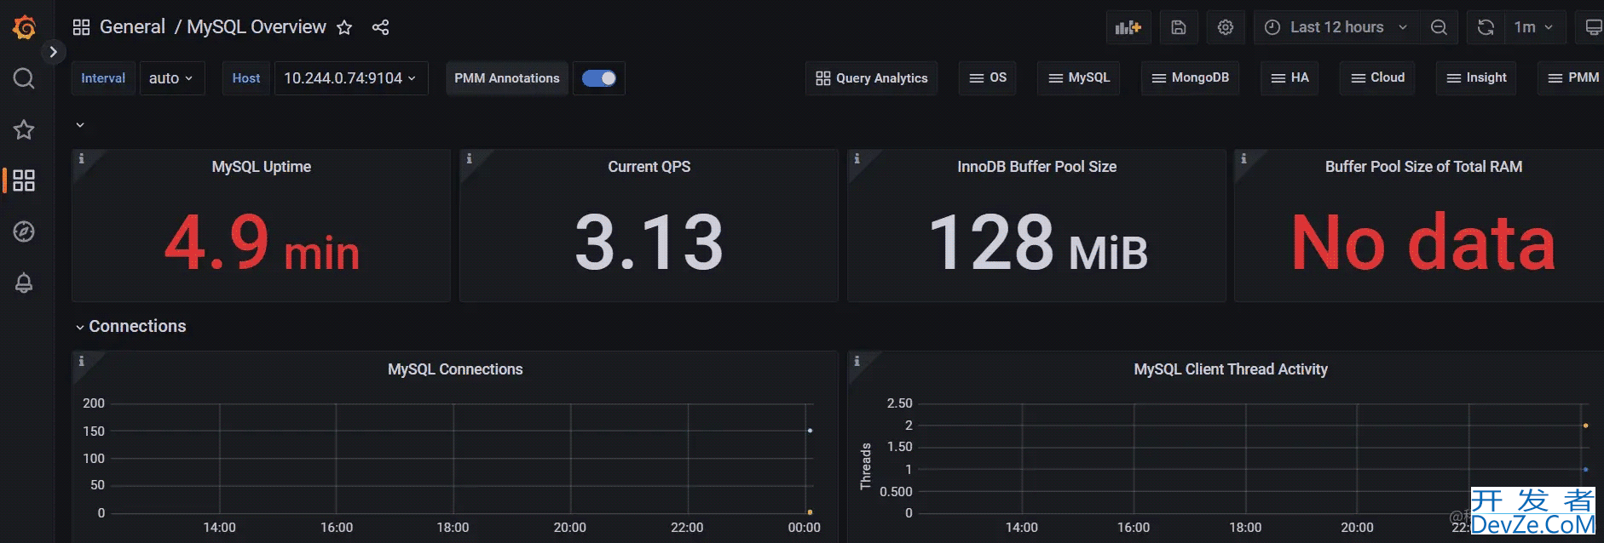1604x543 pixels.
Task: Open the Query Analytics link
Action: click(x=871, y=78)
